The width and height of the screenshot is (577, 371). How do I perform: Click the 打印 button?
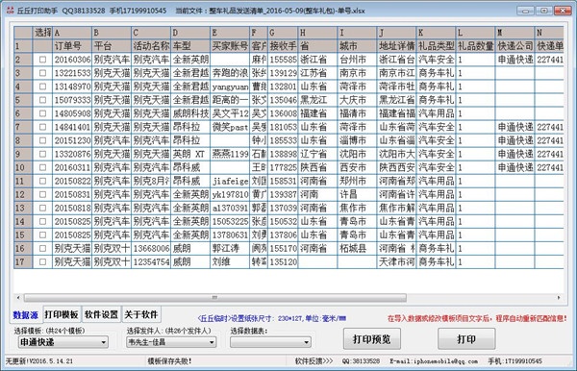tap(466, 339)
